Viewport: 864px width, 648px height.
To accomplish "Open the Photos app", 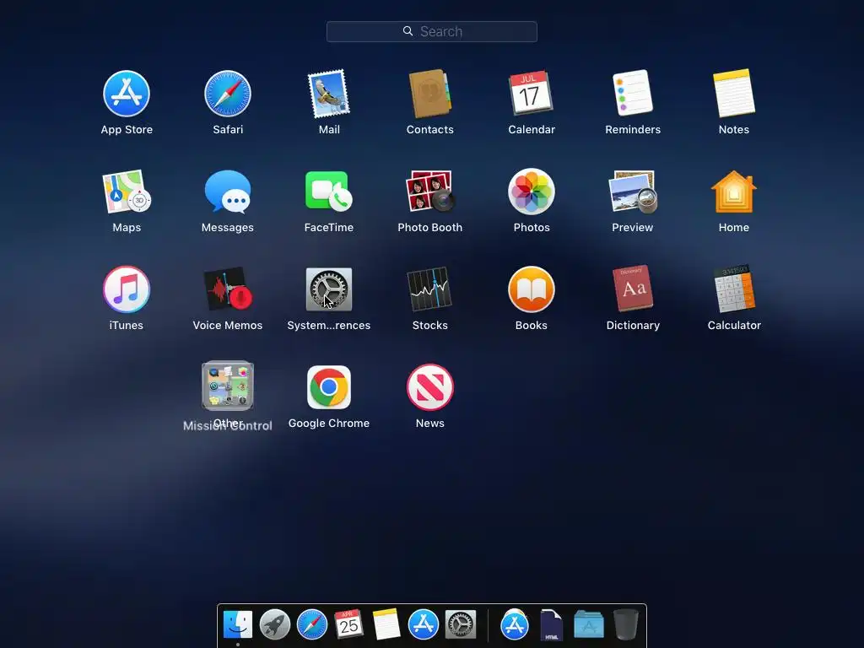I will (532, 192).
